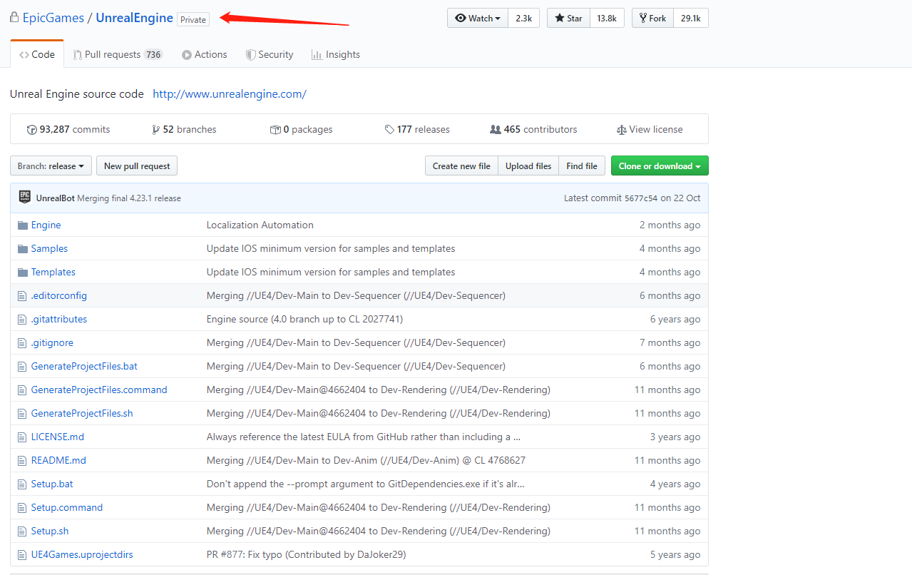Click the commits history clock icon

pos(31,130)
